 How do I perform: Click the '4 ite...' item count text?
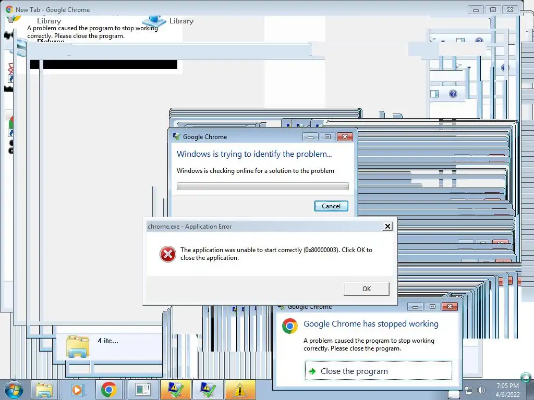[x=108, y=341]
